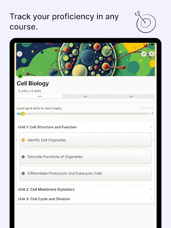Switch to the Quiz tab

click(x=85, y=96)
